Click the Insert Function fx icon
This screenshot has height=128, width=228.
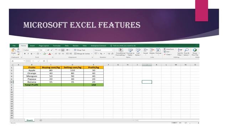click(x=44, y=61)
